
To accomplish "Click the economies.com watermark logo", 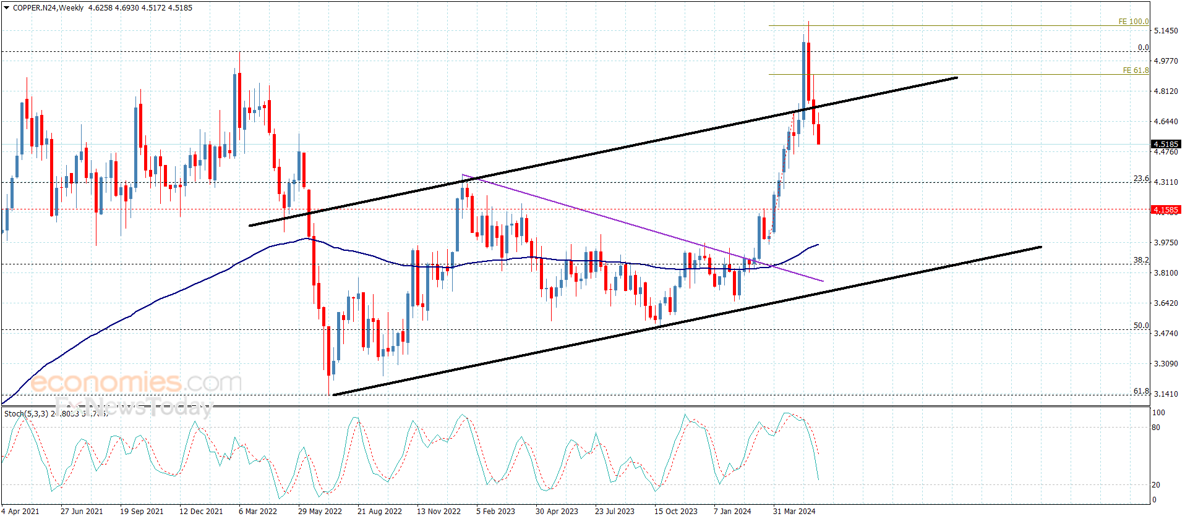I will [x=136, y=382].
